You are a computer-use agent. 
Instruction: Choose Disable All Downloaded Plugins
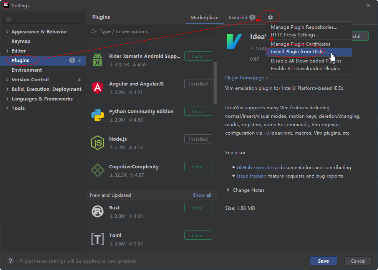[x=309, y=61]
